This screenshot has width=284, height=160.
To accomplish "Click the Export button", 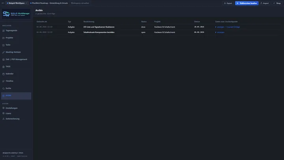I will (x=228, y=3).
